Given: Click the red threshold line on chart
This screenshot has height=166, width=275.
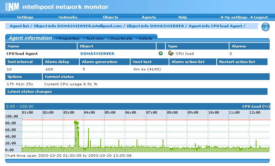Looking at the screenshot, I should pyautogui.click(x=142, y=120).
